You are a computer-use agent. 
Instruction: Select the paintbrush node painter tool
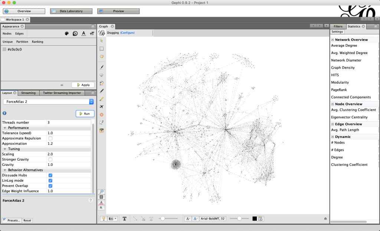tap(102, 67)
